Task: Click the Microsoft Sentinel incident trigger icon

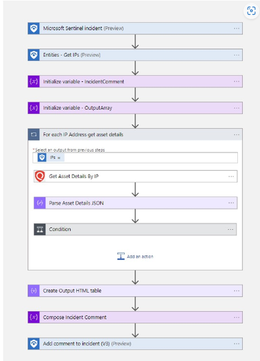Action: 34,29
